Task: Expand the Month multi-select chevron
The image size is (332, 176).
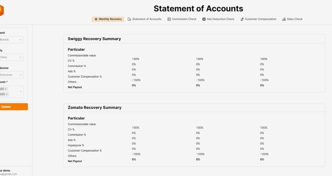Action: (x=21, y=92)
